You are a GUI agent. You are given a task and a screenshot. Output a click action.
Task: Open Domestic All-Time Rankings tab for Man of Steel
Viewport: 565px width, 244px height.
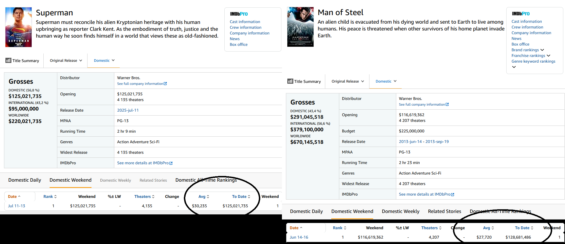500,211
